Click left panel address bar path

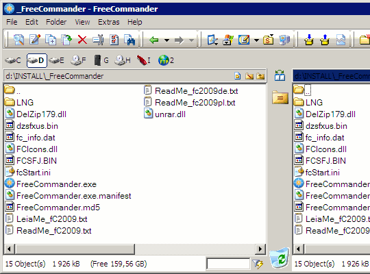55,76
